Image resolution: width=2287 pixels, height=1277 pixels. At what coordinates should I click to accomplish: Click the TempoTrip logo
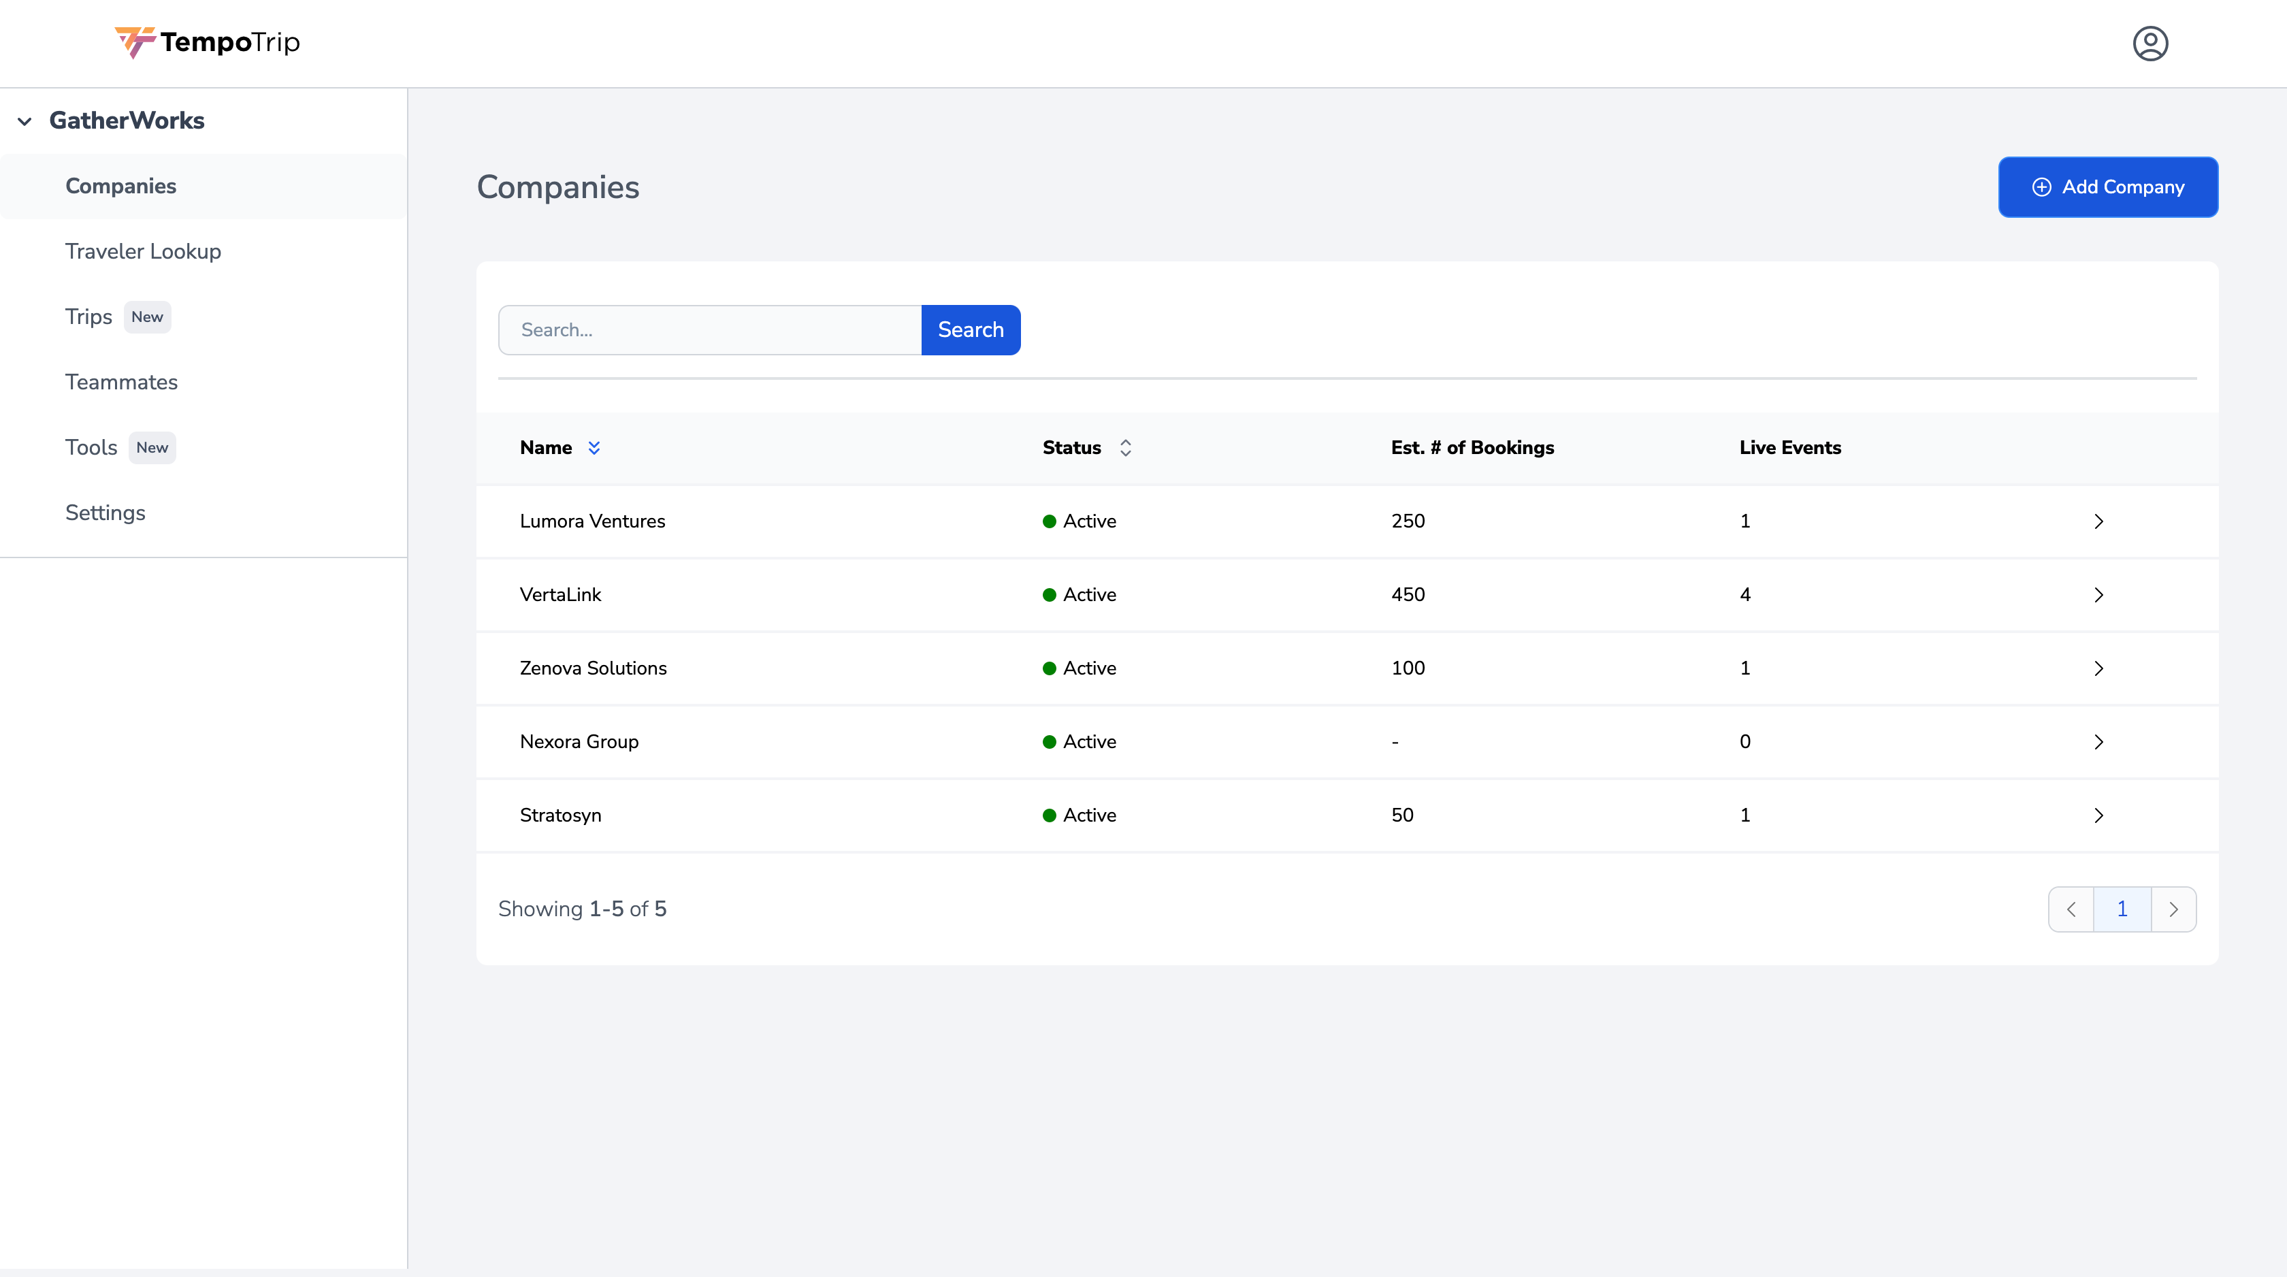208,42
